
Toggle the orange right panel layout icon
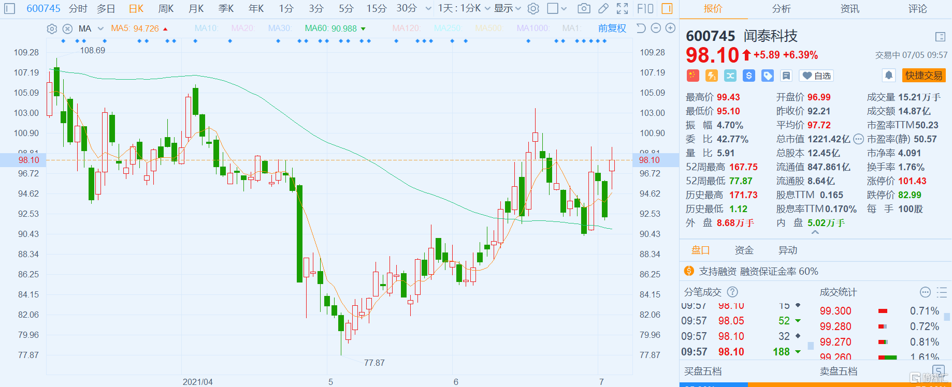pyautogui.click(x=667, y=9)
